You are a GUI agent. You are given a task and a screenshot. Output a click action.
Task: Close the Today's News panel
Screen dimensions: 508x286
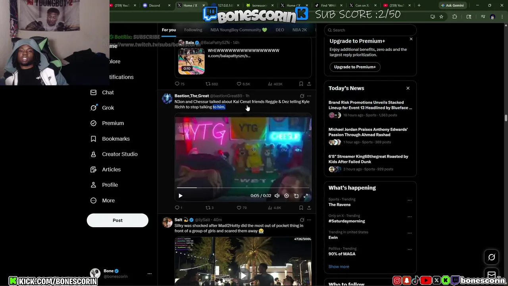click(408, 88)
